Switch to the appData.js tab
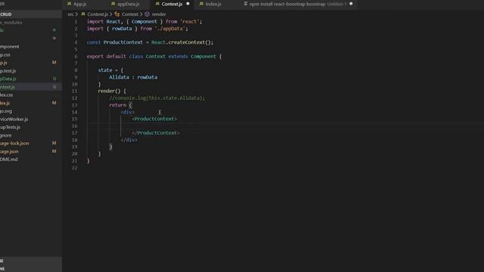Viewport: 484px width, 272px height. [x=128, y=4]
